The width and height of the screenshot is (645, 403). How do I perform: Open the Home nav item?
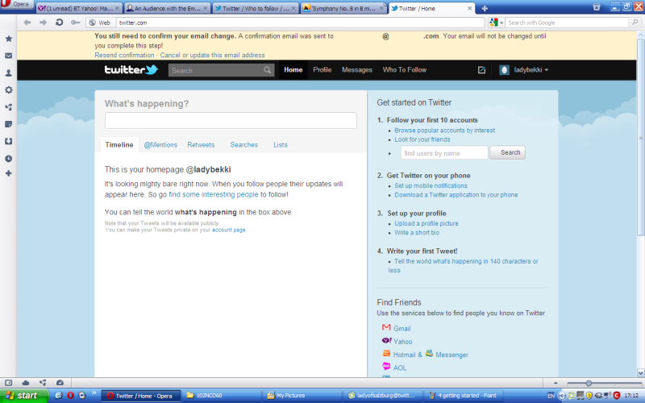coord(293,70)
